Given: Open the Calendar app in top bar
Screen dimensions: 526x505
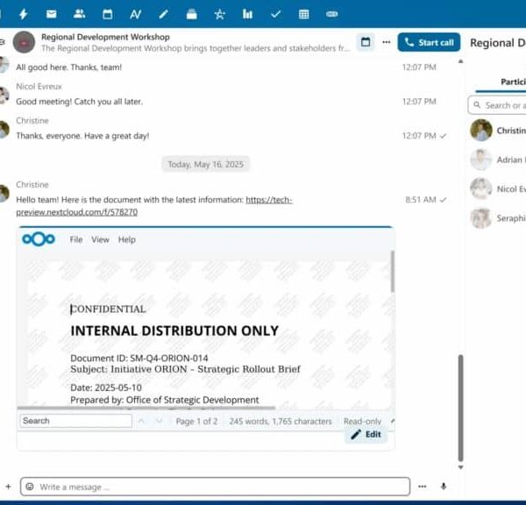Looking at the screenshot, I should pyautogui.click(x=107, y=14).
